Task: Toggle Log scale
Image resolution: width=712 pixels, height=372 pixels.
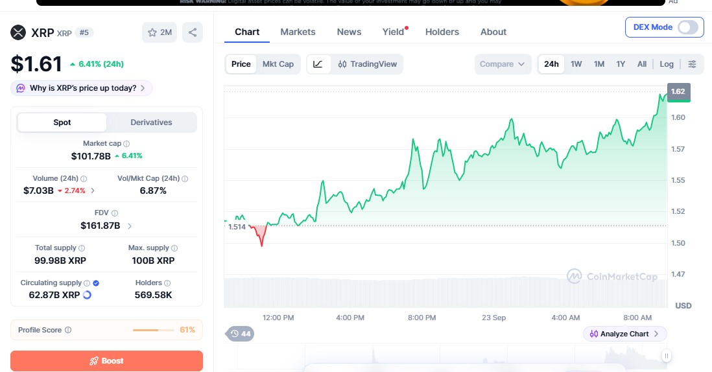Action: pos(667,64)
